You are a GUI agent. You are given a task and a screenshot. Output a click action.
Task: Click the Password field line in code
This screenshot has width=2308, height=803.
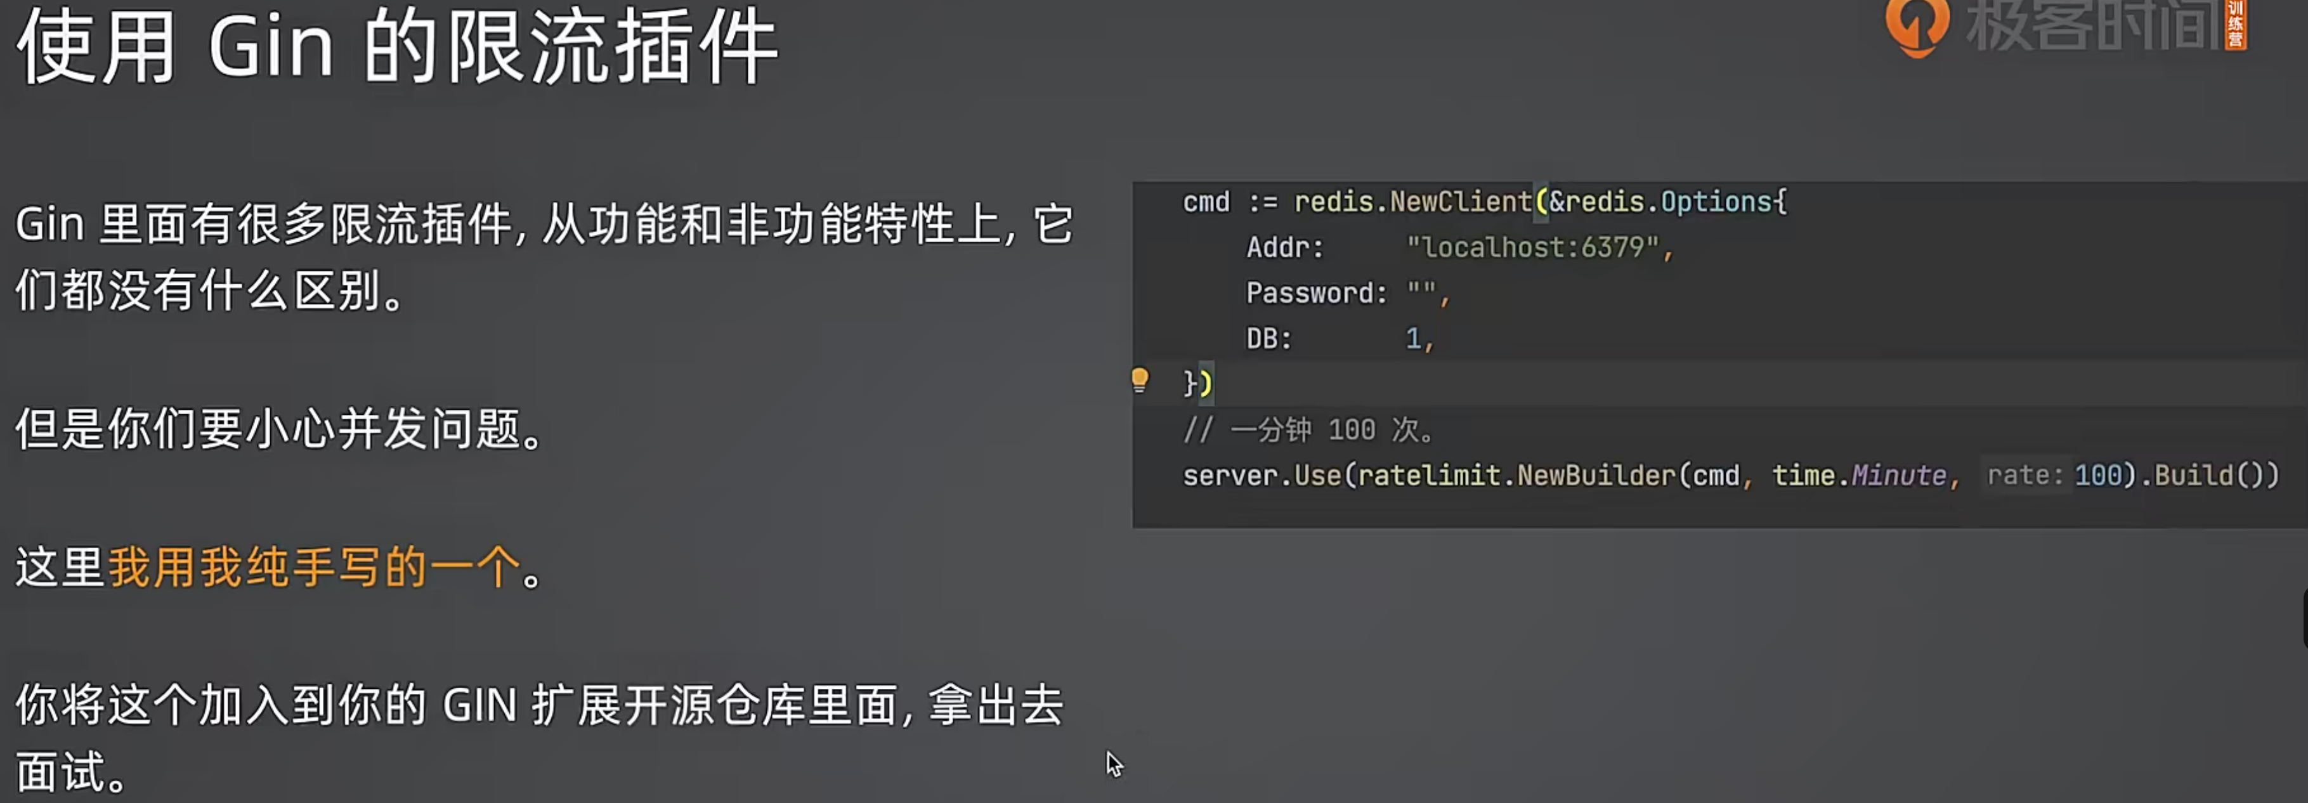(1348, 293)
